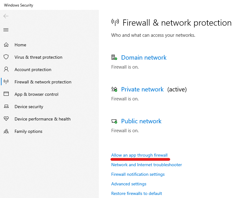Viewport: 242px width, 198px height.
Task: Click the Home house icon
Action: 6,45
